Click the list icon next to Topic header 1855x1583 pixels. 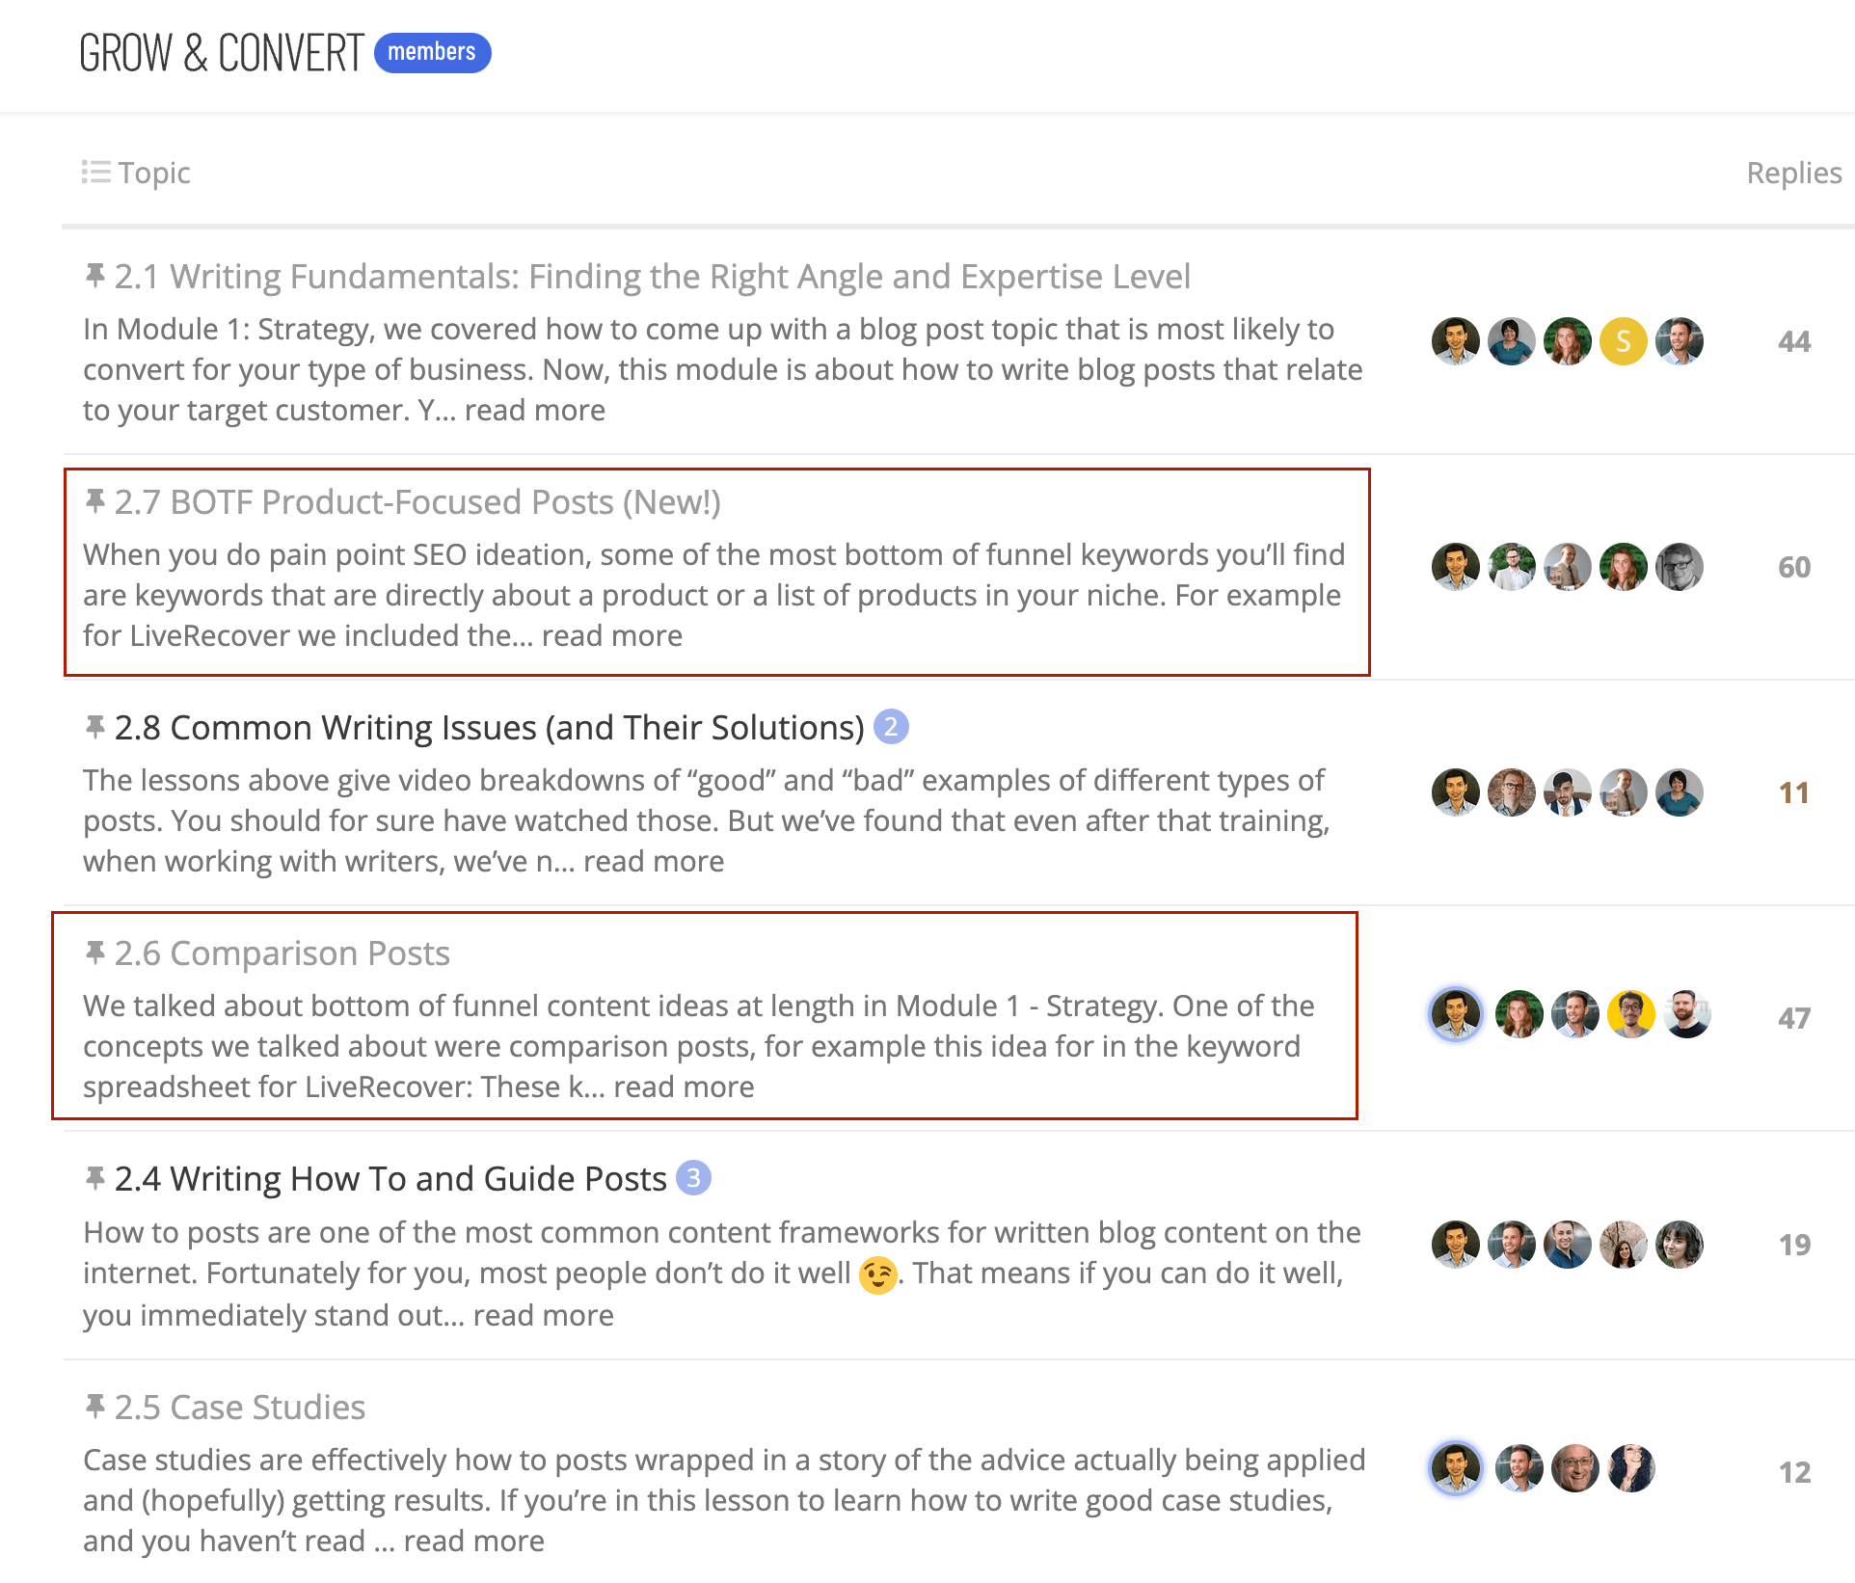pos(95,172)
